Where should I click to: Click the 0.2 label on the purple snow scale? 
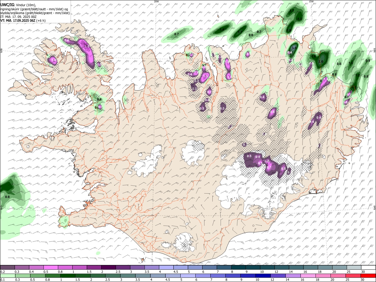3,272
